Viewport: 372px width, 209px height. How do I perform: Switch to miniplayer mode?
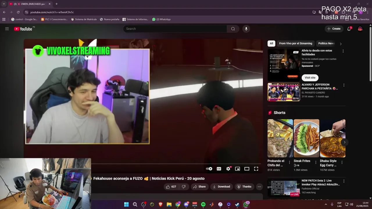(x=237, y=169)
